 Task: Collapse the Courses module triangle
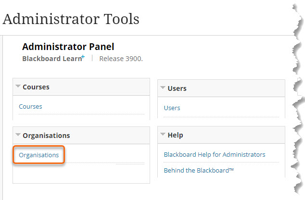pos(18,86)
